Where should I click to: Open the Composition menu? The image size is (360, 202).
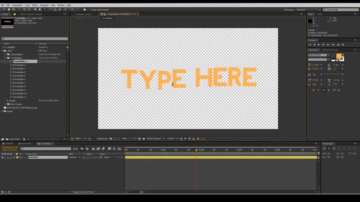[17, 5]
